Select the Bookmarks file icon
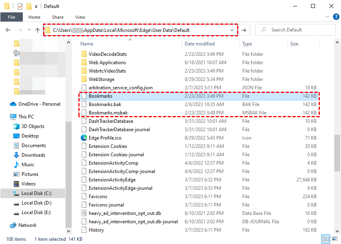The height and width of the screenshot is (244, 341). coord(84,96)
